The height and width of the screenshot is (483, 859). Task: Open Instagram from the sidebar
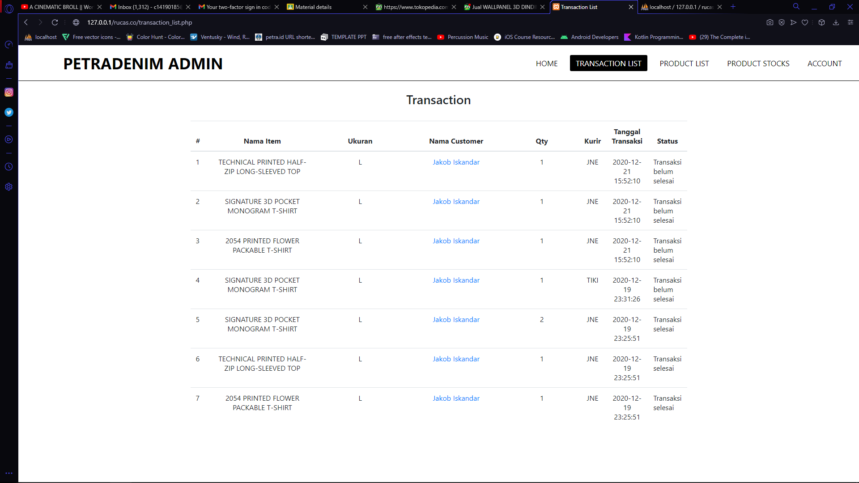[x=9, y=92]
